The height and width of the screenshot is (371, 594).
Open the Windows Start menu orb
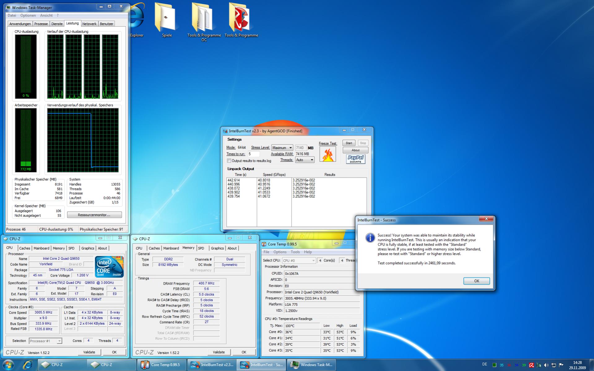tap(8, 365)
